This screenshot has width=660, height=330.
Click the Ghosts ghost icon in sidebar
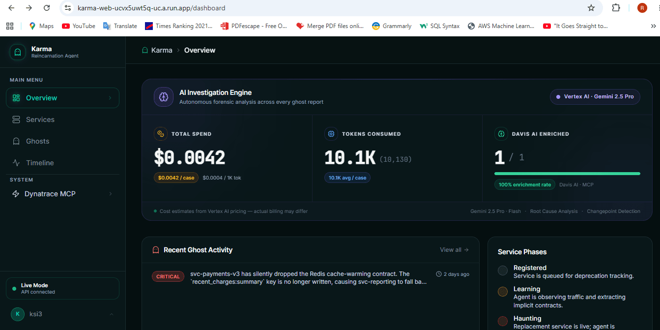pyautogui.click(x=16, y=141)
